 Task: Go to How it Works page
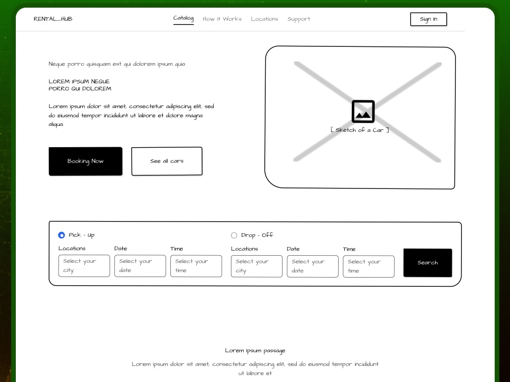point(222,19)
